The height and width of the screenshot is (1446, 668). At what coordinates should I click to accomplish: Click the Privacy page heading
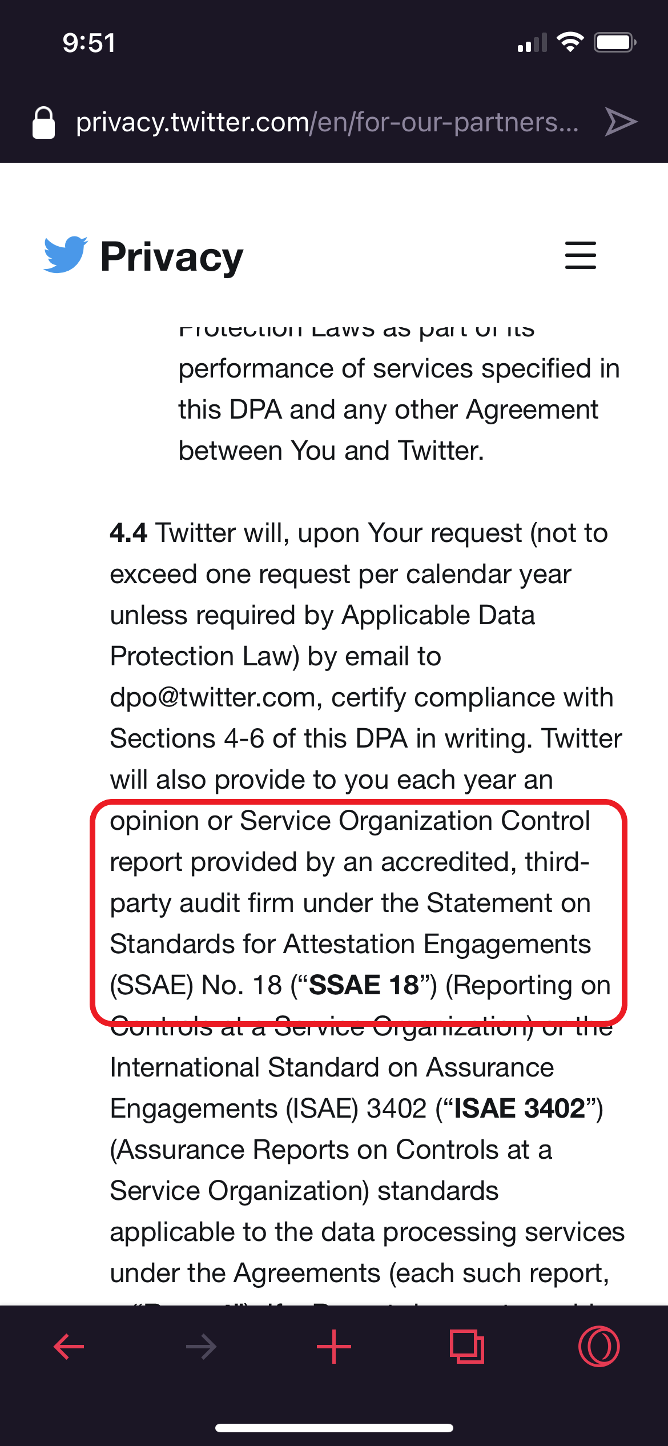click(x=172, y=256)
